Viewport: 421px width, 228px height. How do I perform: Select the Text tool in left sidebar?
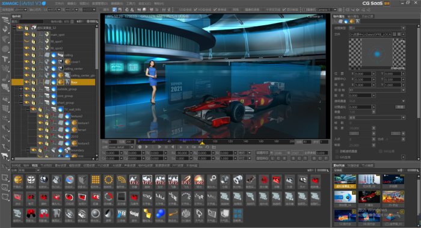coord(5,59)
